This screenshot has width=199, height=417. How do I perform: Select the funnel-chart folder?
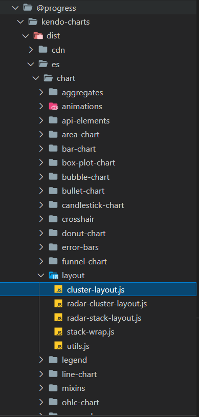[x=84, y=261]
